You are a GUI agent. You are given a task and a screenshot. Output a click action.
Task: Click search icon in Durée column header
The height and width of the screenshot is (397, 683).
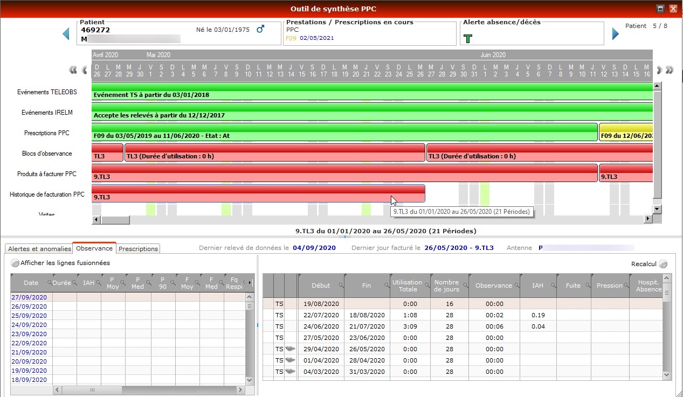74,282
